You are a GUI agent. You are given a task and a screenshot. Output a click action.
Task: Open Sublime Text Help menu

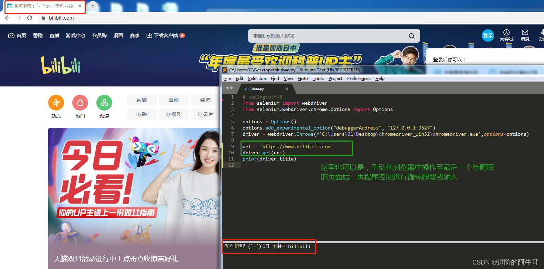(380, 79)
